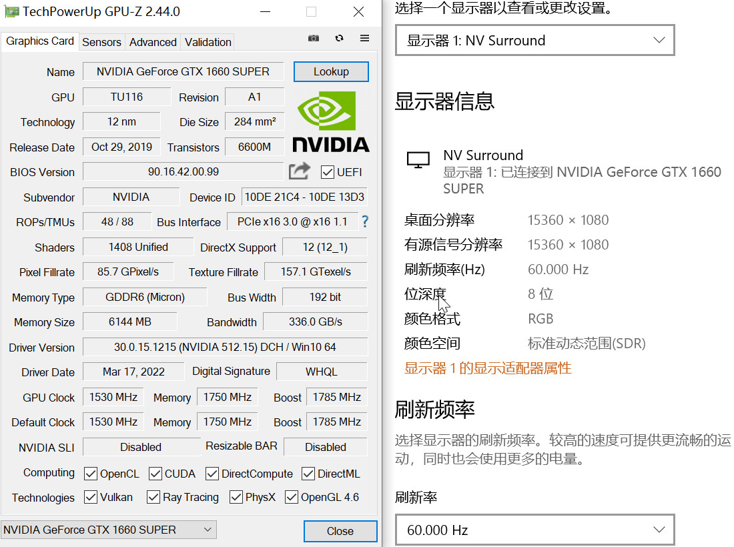
Task: Close the GPU-Z window with X
Action: pos(358,12)
